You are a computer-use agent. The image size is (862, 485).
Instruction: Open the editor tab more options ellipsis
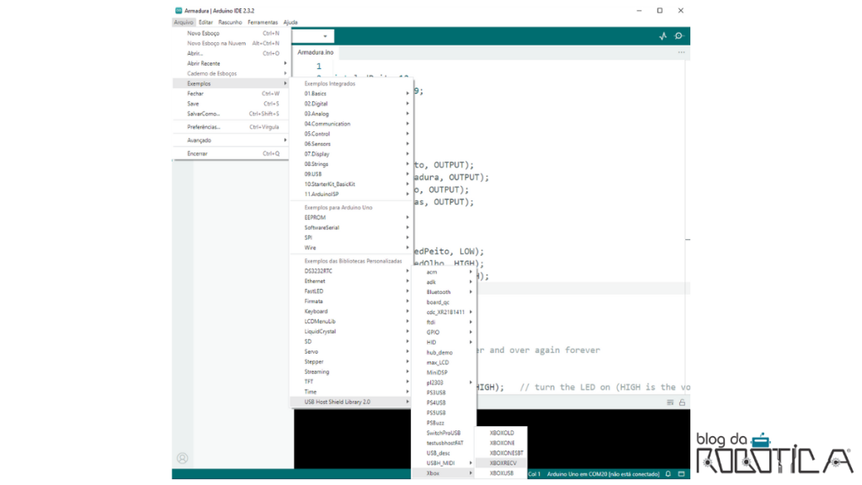point(681,52)
